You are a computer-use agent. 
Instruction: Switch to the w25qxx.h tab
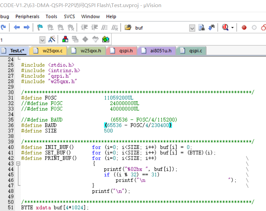(86, 51)
